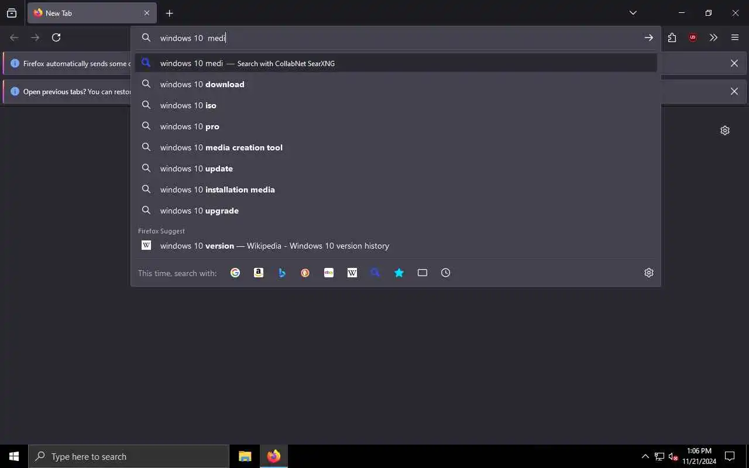Open volume speaker tray icon
Screen dimensions: 749x468
[673, 456]
